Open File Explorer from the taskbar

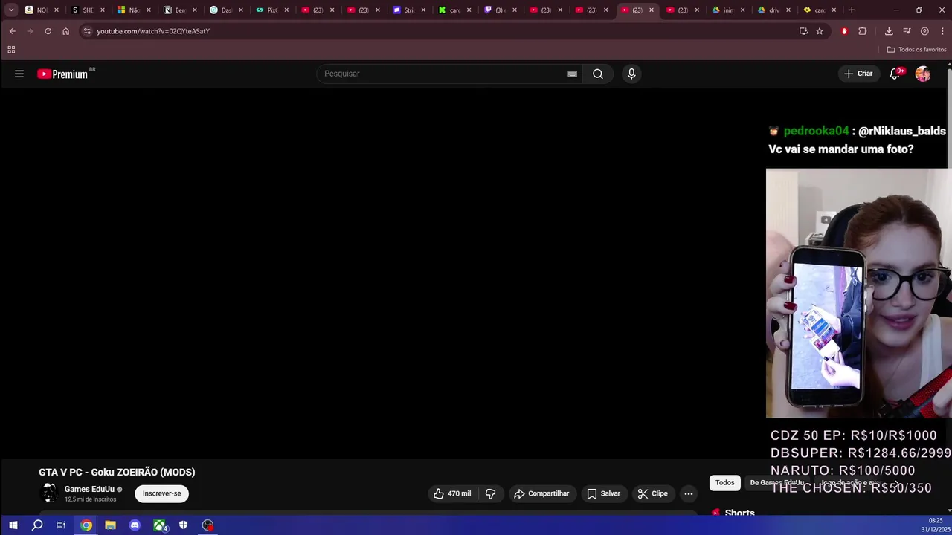(110, 525)
